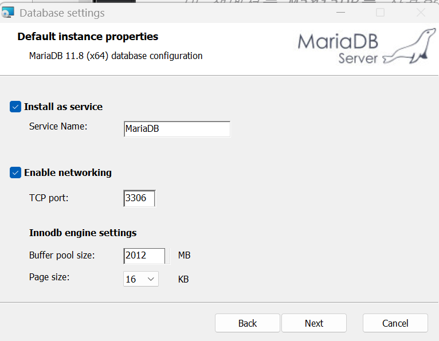Click the Service Name input field
Viewport: 439px width, 341px height.
[177, 129]
